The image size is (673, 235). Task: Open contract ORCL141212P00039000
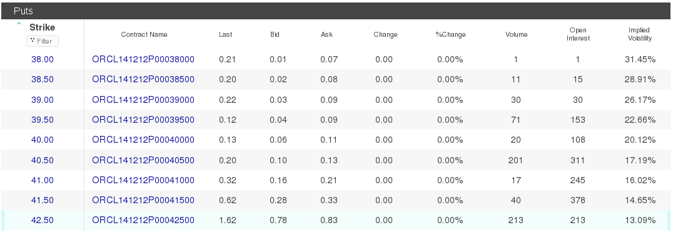point(143,100)
